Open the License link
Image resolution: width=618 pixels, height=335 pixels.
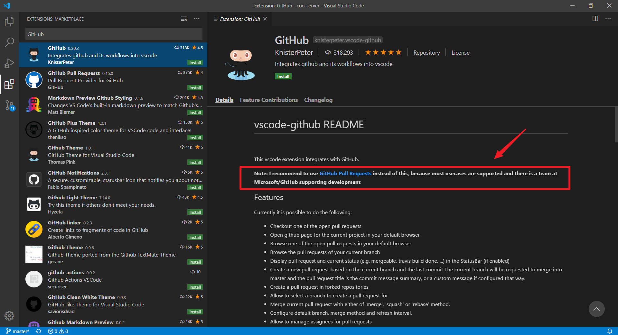[x=460, y=52]
